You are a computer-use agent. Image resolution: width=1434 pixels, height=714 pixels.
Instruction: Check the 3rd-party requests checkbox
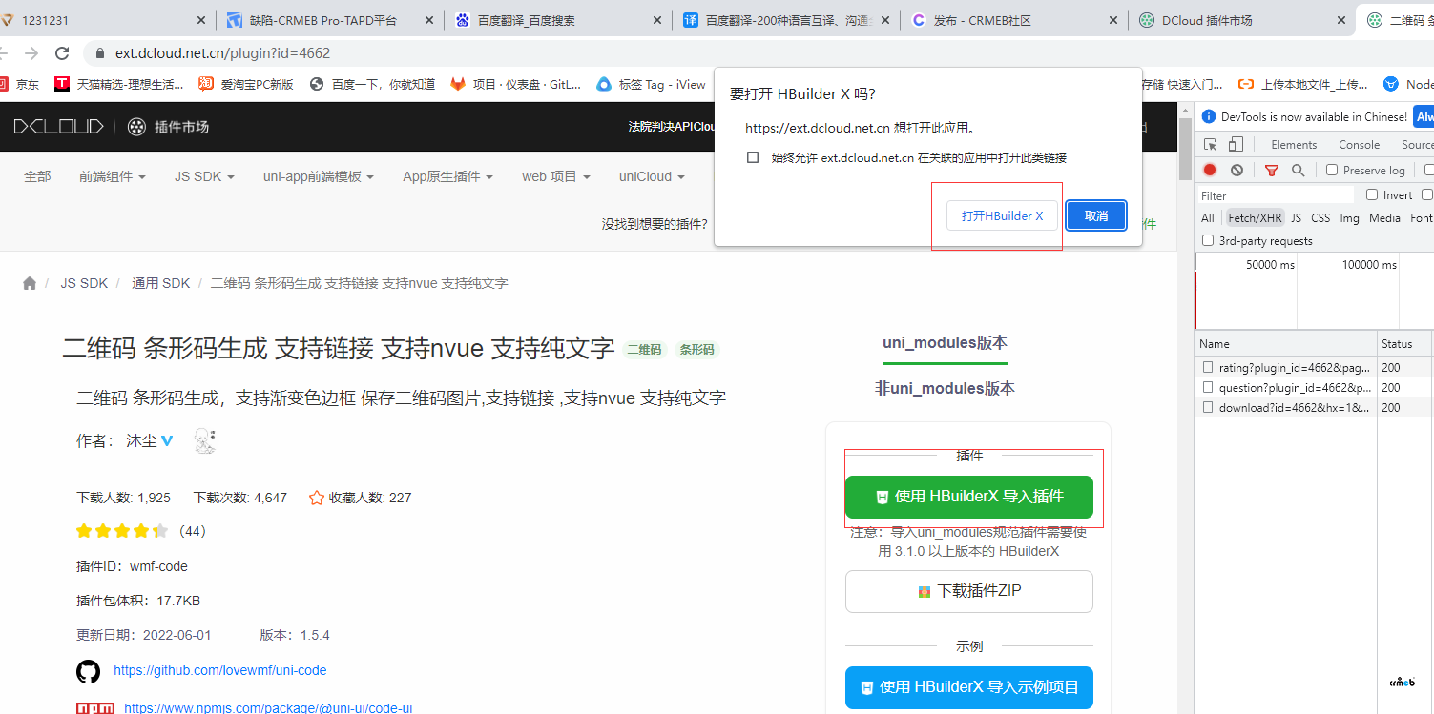click(1208, 241)
